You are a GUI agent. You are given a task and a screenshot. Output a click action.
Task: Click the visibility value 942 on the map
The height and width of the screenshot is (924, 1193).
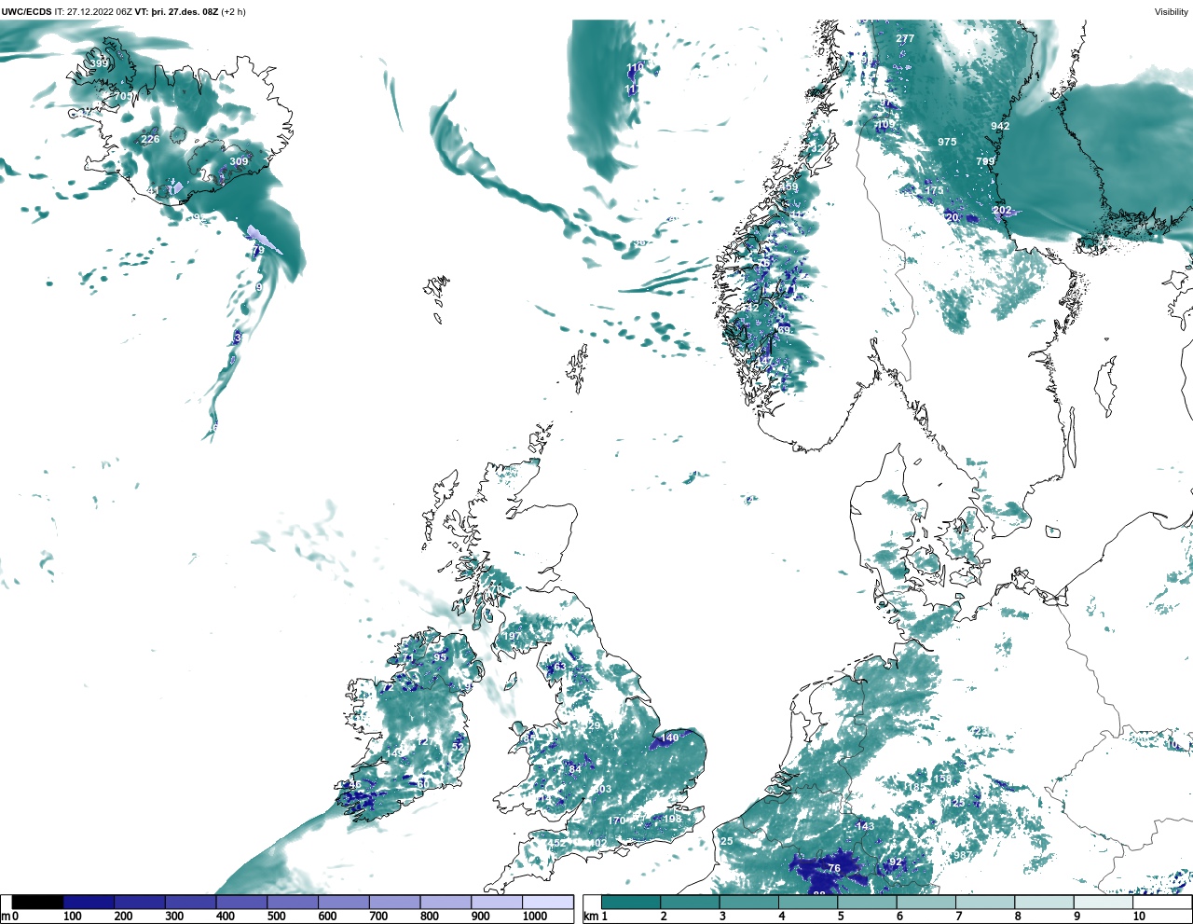1000,126
